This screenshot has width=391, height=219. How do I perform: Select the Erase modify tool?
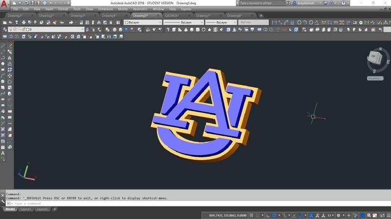click(x=9, y=45)
